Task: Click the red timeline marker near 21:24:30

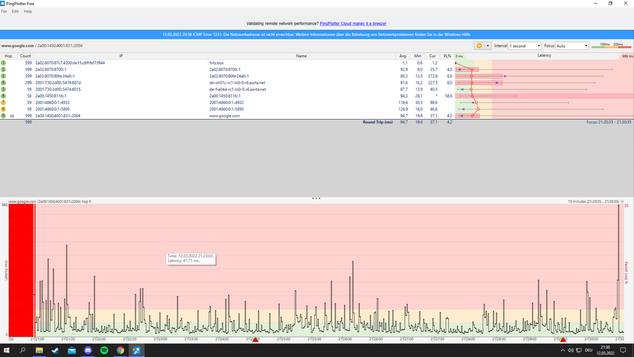Action: (256, 340)
